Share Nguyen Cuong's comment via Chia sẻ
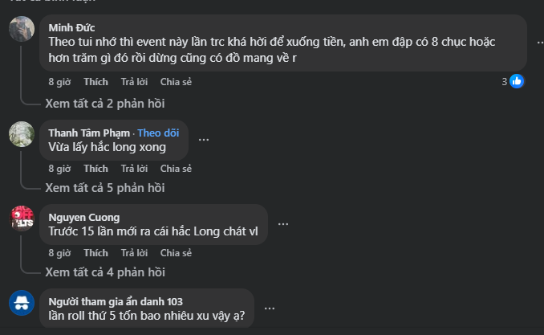 (176, 253)
